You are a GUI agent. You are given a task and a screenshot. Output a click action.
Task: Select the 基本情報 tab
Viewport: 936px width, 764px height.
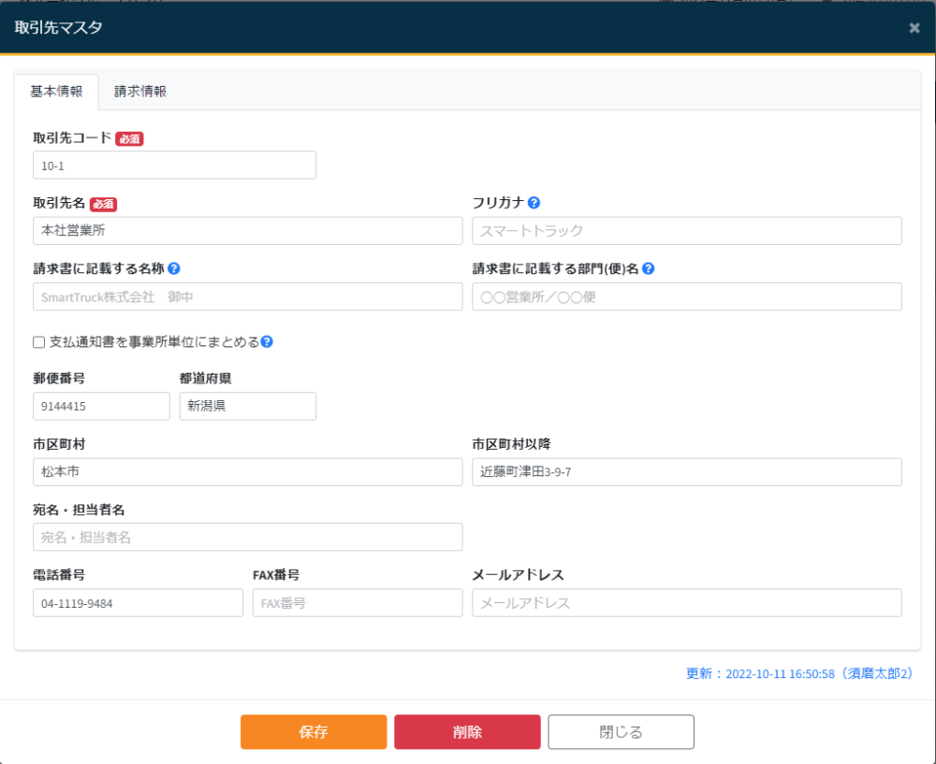pos(56,92)
